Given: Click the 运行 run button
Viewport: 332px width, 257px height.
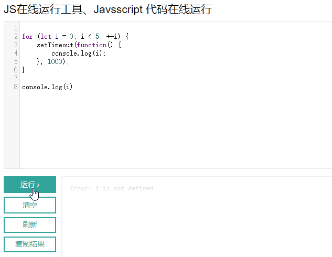Looking at the screenshot, I should [x=30, y=185].
